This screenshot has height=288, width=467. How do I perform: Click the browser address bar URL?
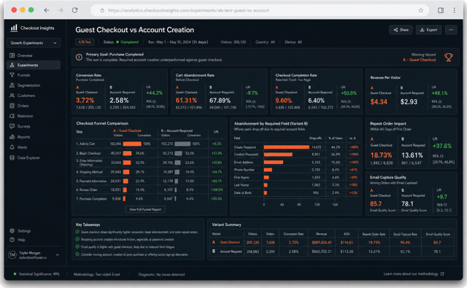point(188,10)
